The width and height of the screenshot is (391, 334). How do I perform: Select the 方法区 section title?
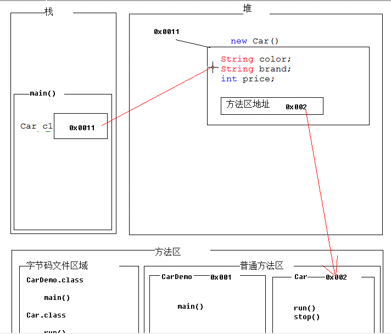pos(167,252)
